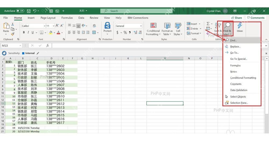This screenshot has height=141, width=269.
Task: Switch to the Page Layout tab
Action: 48,18
